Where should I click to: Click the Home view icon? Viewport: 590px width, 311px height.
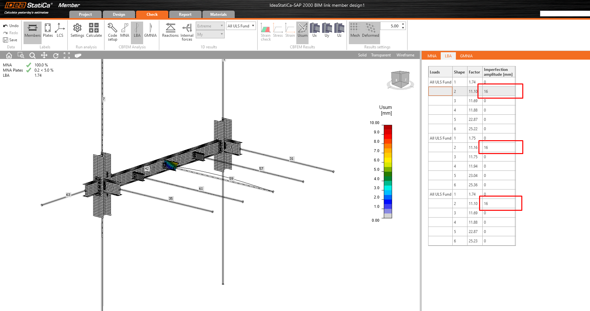9,55
